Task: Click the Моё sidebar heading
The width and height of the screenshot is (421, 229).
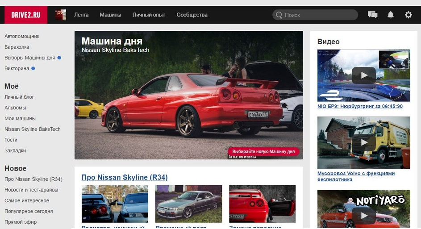Action: coord(11,86)
